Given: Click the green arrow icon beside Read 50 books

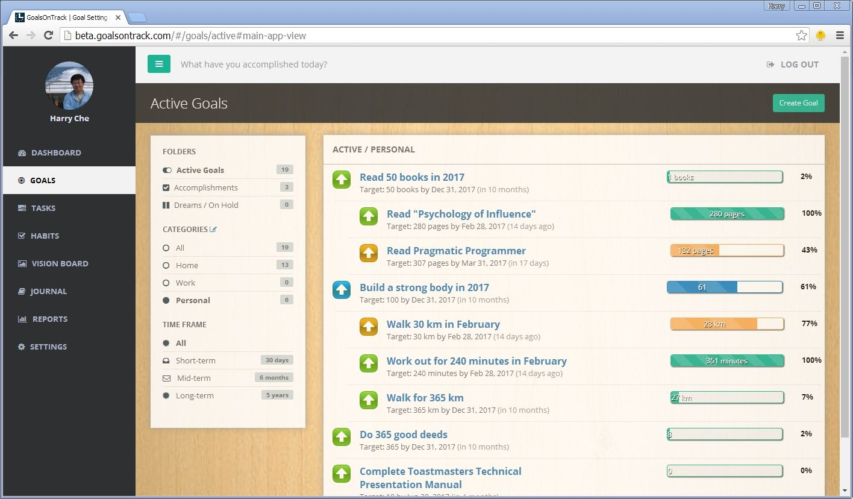Looking at the screenshot, I should tap(342, 180).
